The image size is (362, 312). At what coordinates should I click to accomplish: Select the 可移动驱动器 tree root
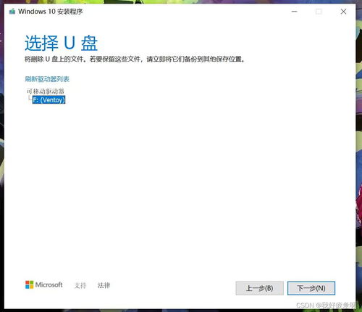coord(46,91)
